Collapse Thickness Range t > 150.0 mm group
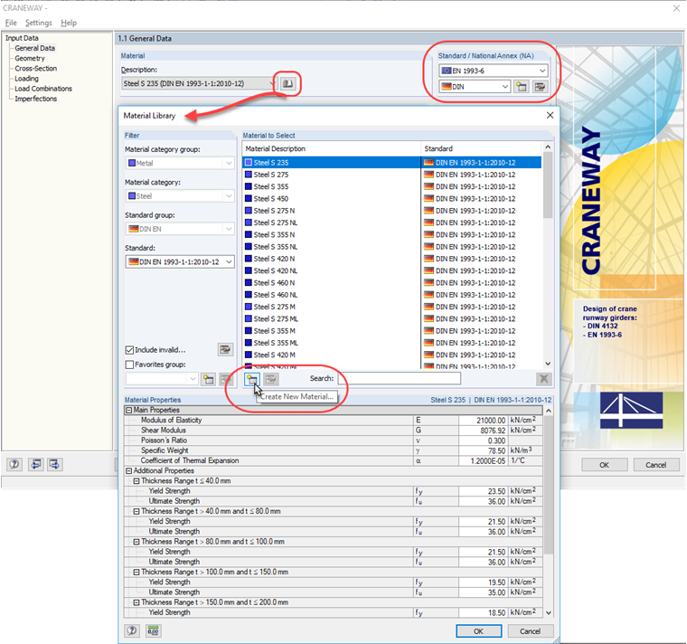Image resolution: width=687 pixels, height=644 pixels. tap(136, 602)
